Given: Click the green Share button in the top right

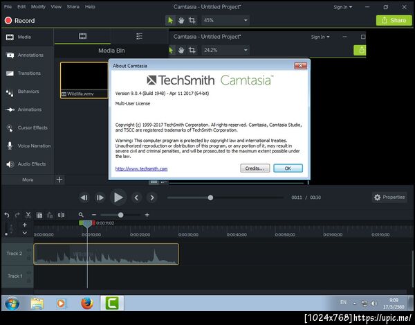Looking at the screenshot, I should pyautogui.click(x=394, y=20).
